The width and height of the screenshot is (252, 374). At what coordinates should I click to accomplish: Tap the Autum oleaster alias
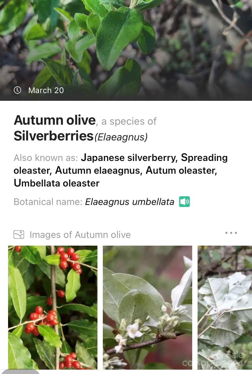click(x=181, y=170)
